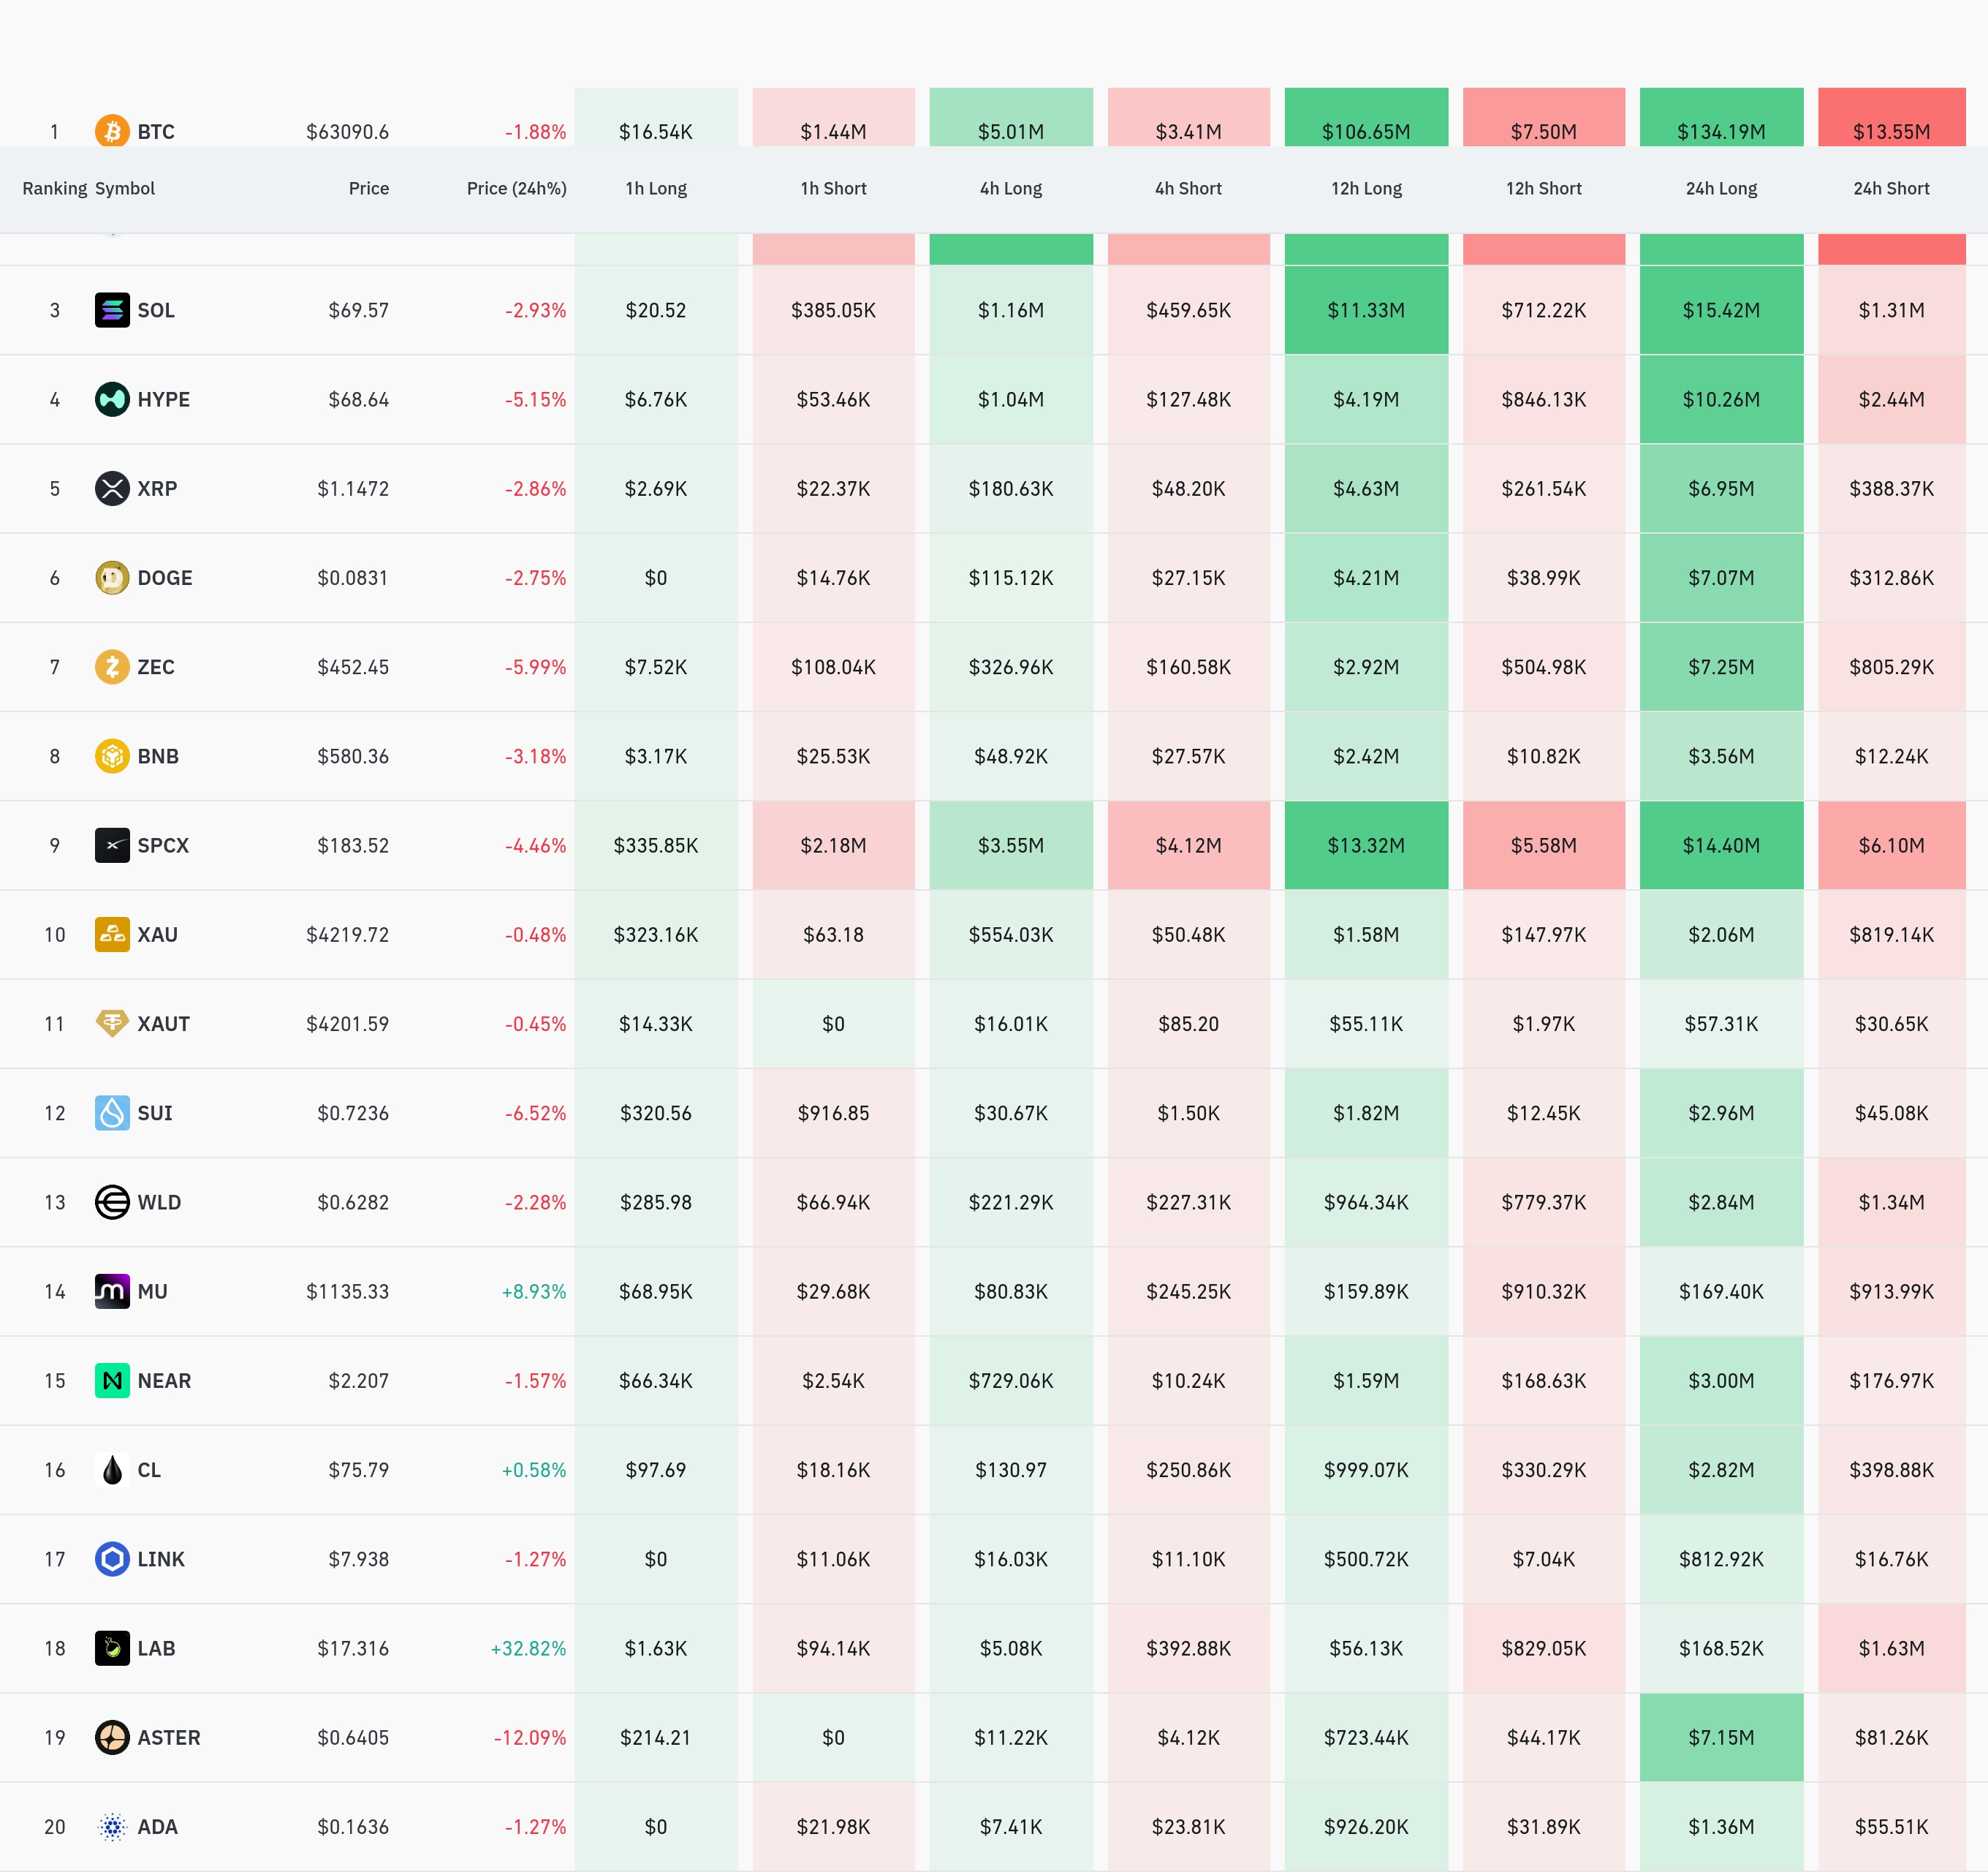
Task: Select the SPCX symbol icon
Action: coord(112,845)
